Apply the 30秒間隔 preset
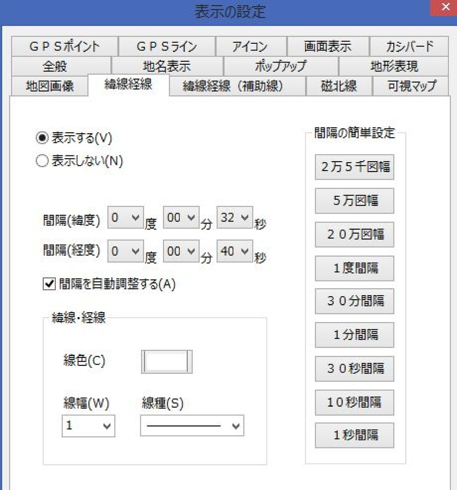Viewport: 457px width, 490px height. [x=355, y=369]
